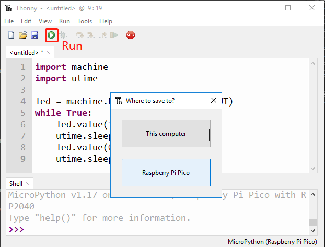Open the Tools menu
Viewport: 325px width, 247px height.
pyautogui.click(x=85, y=21)
